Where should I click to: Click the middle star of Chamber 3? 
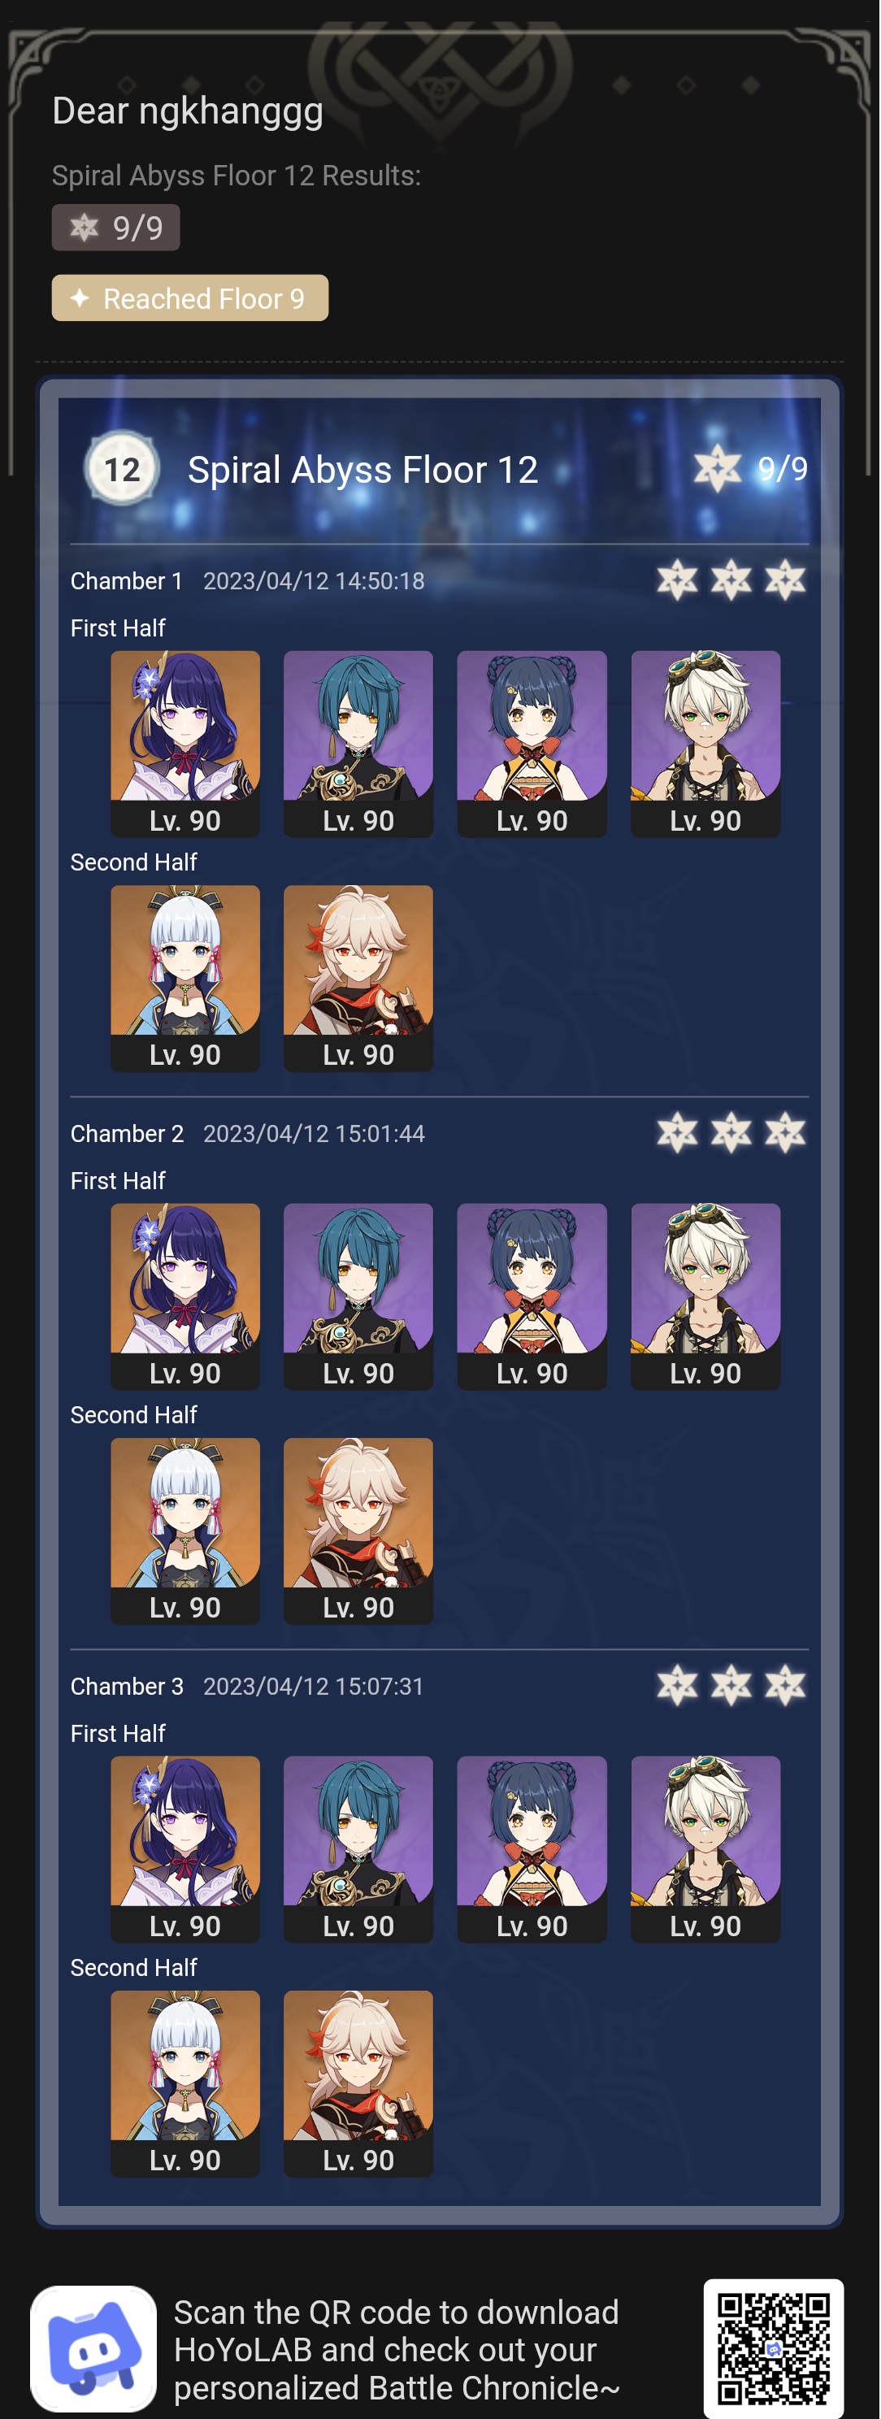tap(731, 1687)
